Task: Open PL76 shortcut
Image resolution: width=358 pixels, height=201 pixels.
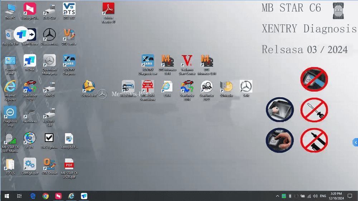Action: [x=30, y=141]
